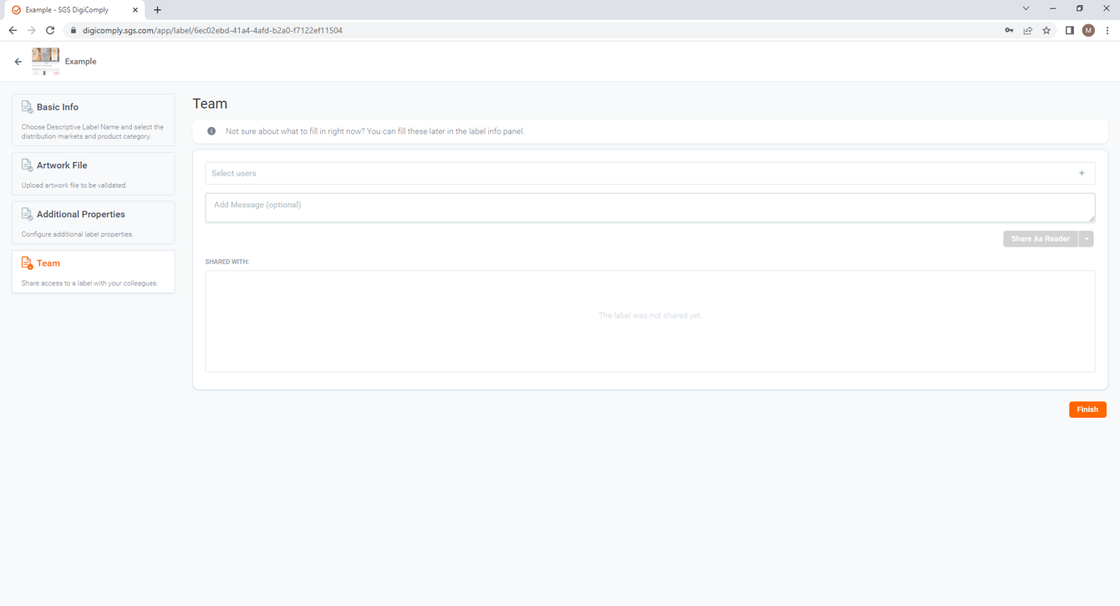Screen dimensions: 1120x606
Task: Click into the Select users field
Action: tap(649, 173)
